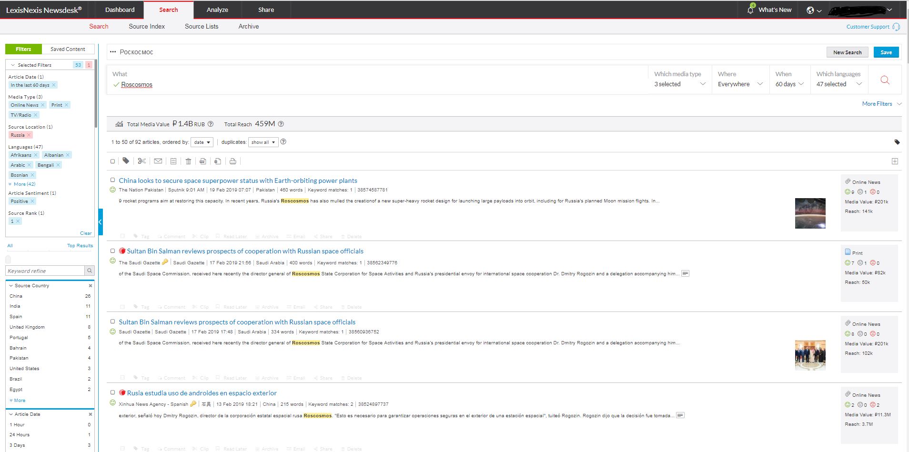This screenshot has height=452, width=909.
Task: Select the All results option
Action: click(10, 246)
